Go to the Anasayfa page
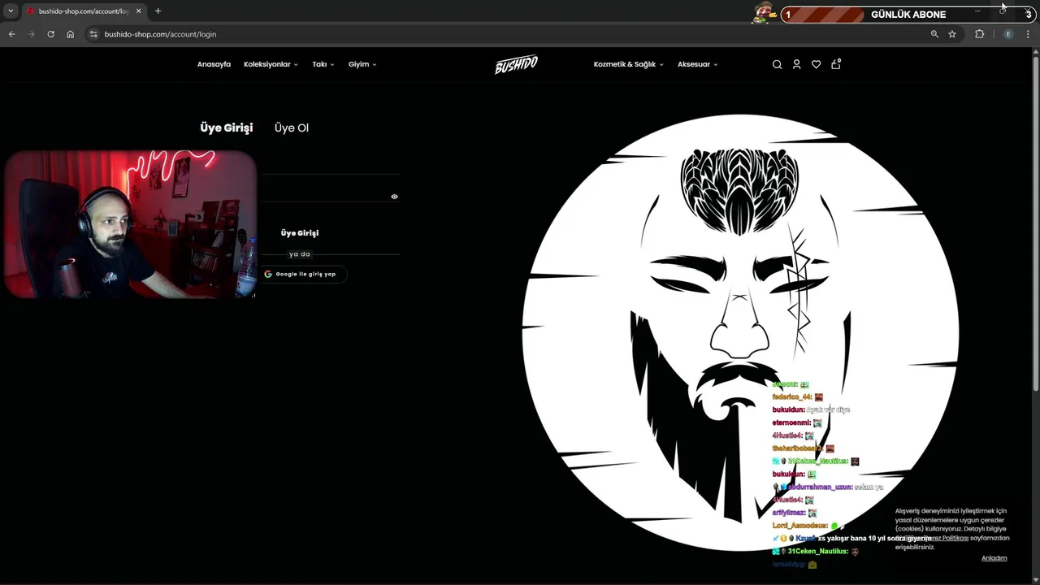Viewport: 1040px width, 585px height. point(214,64)
